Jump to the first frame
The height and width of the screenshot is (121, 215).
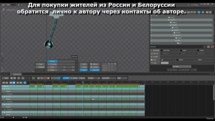(x=4, y=83)
